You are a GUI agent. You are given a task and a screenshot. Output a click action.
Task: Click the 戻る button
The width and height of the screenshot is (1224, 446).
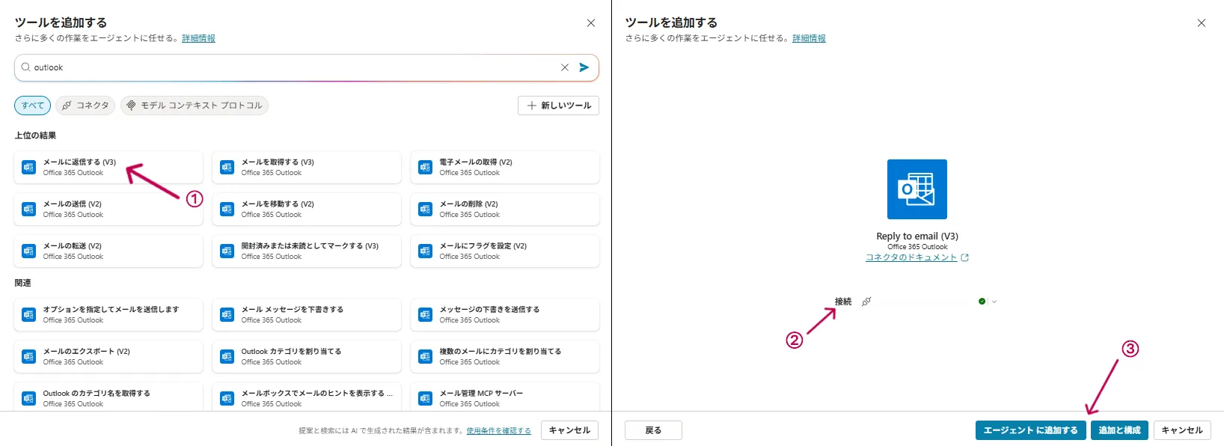[653, 430]
